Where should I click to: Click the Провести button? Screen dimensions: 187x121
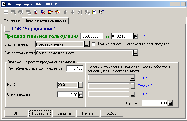(40, 113)
